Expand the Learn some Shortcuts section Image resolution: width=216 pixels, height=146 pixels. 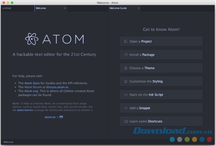click(161, 121)
